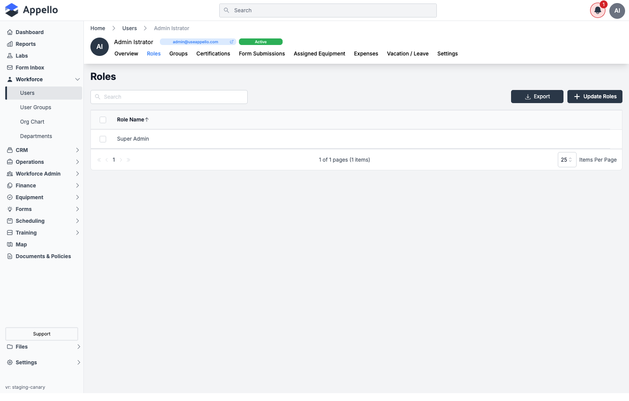
Task: Open the 25 items-per-page dropdown
Action: tap(567, 160)
